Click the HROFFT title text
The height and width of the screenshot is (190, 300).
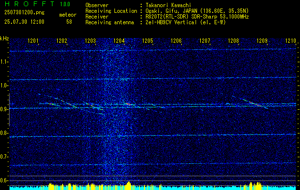30,4
